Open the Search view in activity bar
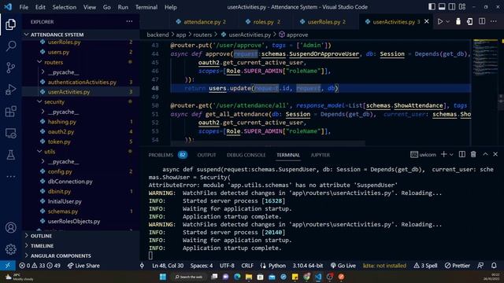Viewport: 504px width, 283px height. 10,46
